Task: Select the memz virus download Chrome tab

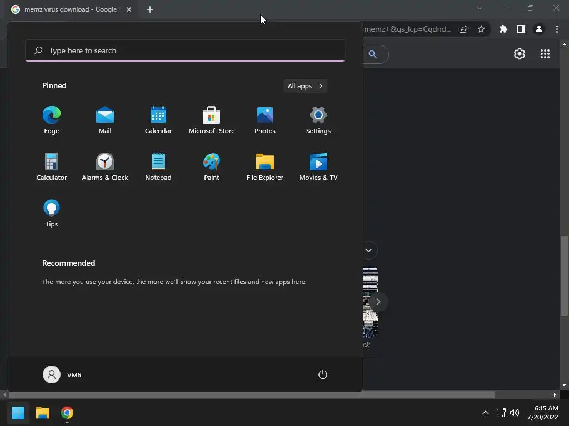Action: [67, 9]
